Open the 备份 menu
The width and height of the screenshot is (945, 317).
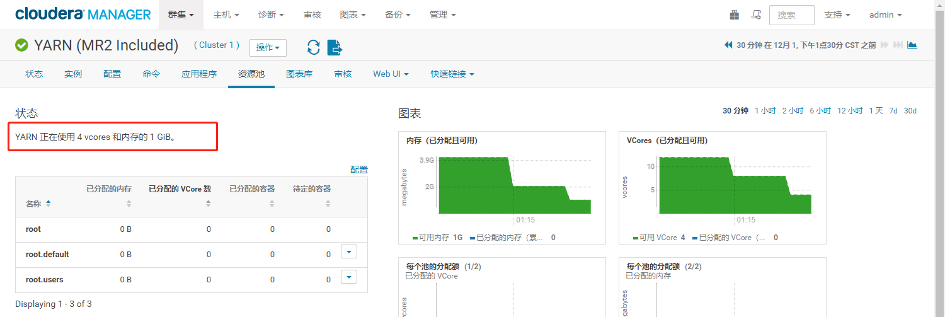point(398,14)
